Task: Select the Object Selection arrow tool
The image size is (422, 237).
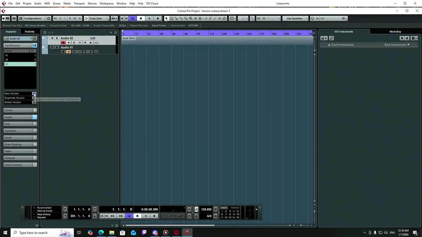Action: pyautogui.click(x=166, y=18)
